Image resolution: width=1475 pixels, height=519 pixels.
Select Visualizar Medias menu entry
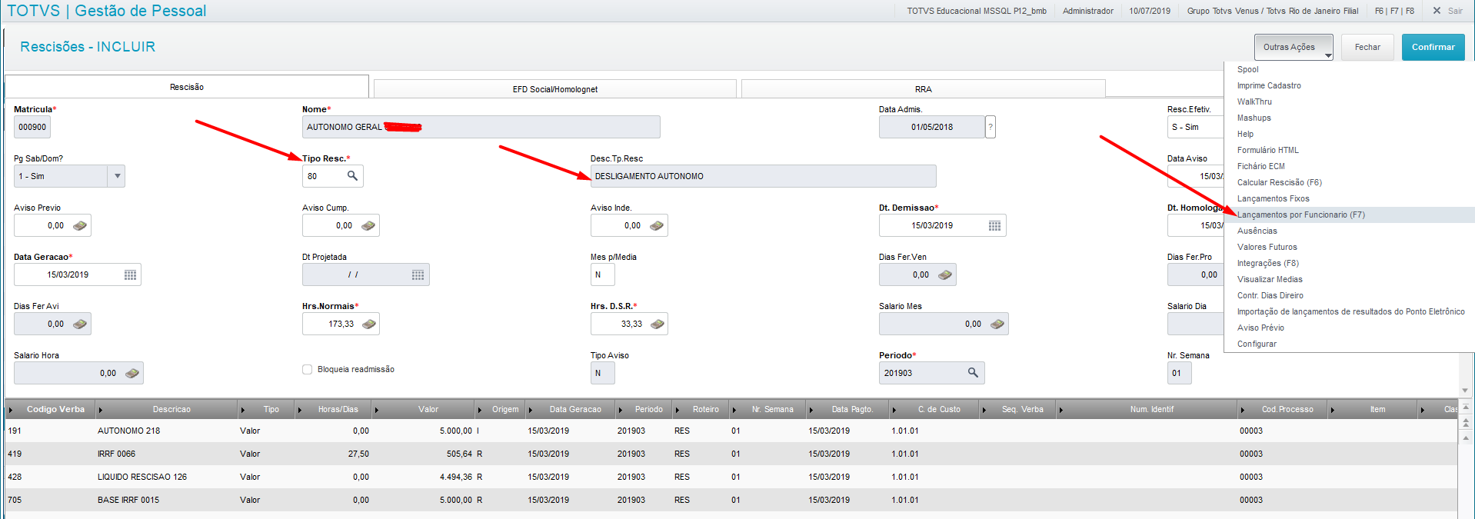[x=1350, y=279]
